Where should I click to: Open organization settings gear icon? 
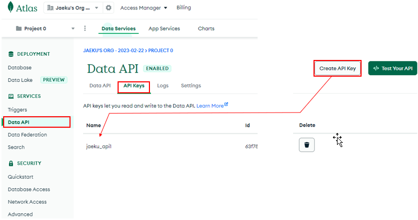point(109,8)
